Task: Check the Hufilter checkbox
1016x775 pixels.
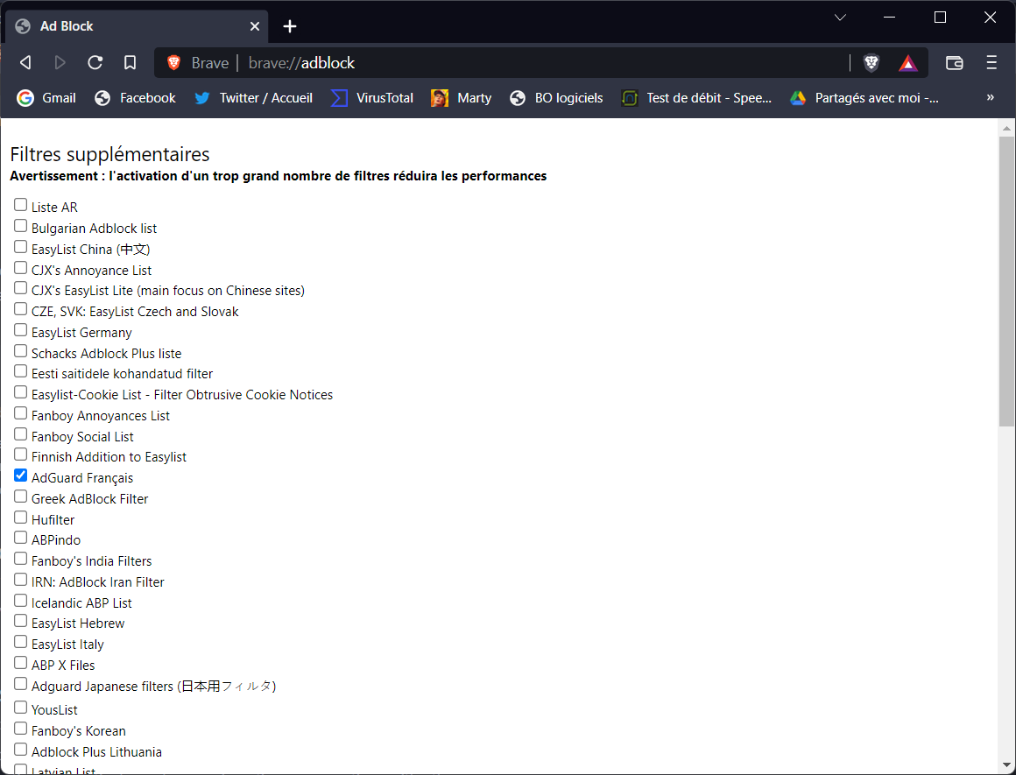Action: [x=21, y=518]
